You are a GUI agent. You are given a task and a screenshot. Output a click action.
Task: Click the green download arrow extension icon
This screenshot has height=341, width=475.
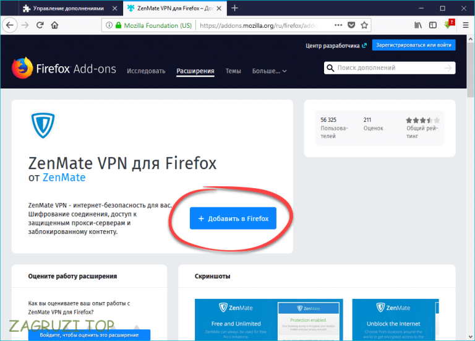point(449,24)
